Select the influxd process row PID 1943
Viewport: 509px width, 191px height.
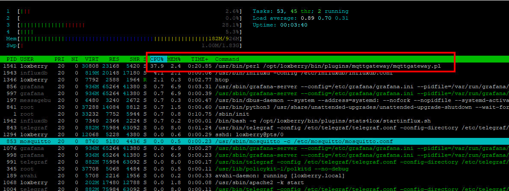254,73
